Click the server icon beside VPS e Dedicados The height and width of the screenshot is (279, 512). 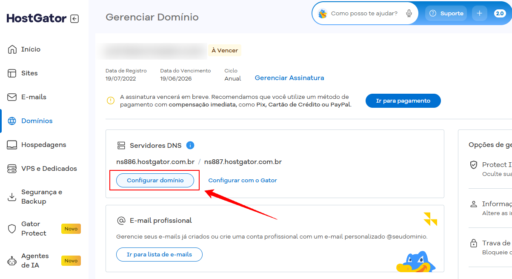pos(12,169)
